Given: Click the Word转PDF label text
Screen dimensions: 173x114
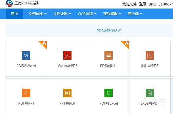Looking at the screenshot, I should (x=68, y=66).
